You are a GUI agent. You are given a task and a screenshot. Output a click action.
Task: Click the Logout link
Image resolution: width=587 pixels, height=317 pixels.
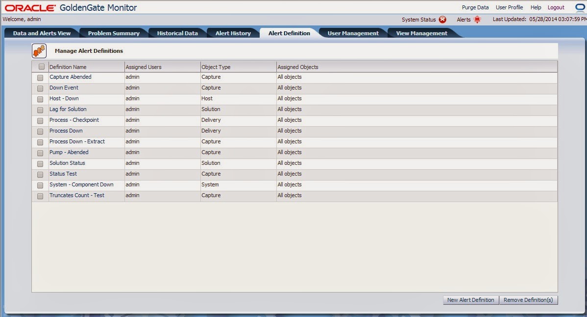click(556, 7)
